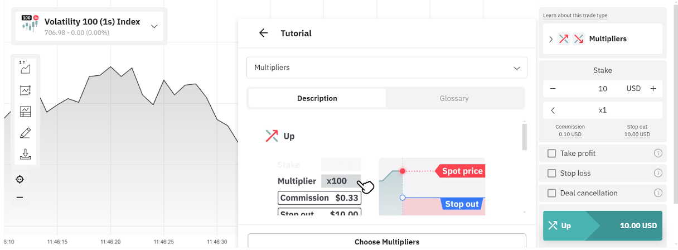Click the Stake heading in the trade panel

tap(603, 70)
